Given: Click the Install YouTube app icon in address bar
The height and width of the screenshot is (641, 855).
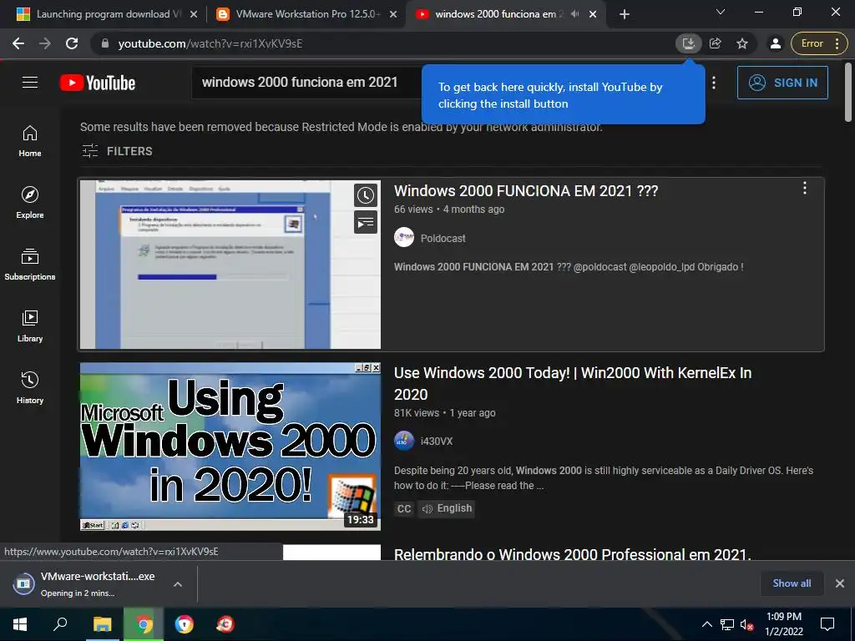Looking at the screenshot, I should tap(689, 43).
